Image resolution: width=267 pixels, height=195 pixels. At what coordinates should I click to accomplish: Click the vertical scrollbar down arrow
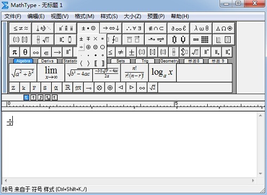tap(261, 174)
